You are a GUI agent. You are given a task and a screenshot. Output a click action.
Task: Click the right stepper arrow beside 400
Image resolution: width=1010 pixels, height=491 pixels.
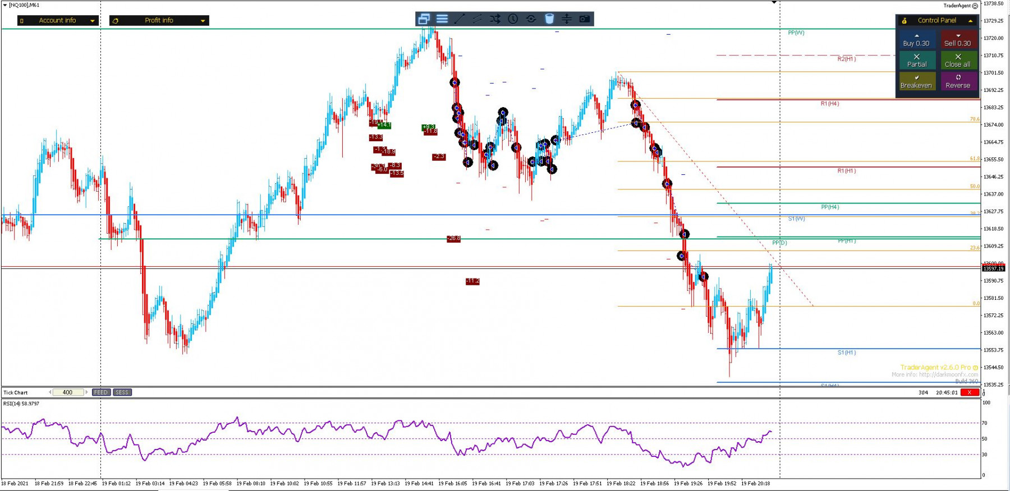(x=86, y=392)
